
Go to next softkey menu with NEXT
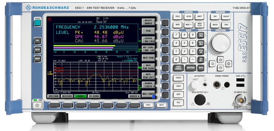click(x=161, y=105)
